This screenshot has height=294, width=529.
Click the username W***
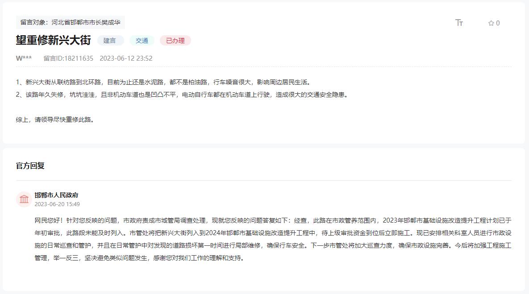[24, 58]
